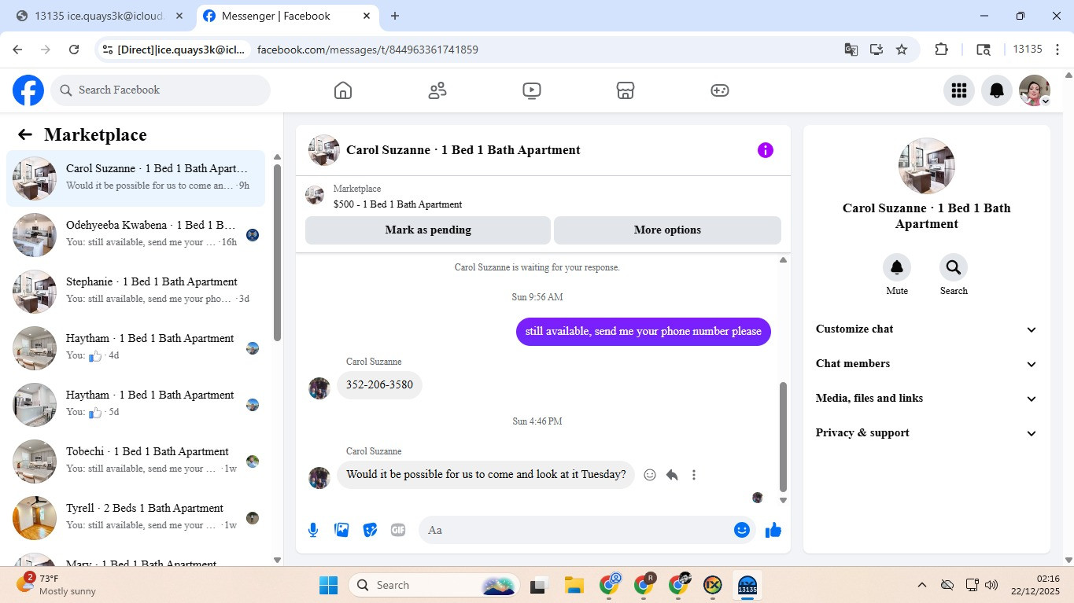Show hidden system tray icons
Image resolution: width=1074 pixels, height=603 pixels.
pos(921,585)
